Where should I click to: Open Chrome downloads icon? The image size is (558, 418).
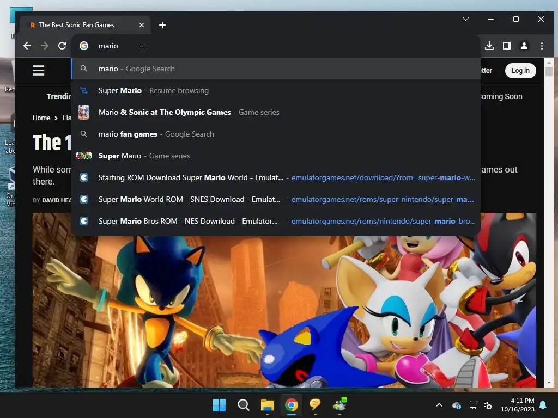[x=489, y=46]
